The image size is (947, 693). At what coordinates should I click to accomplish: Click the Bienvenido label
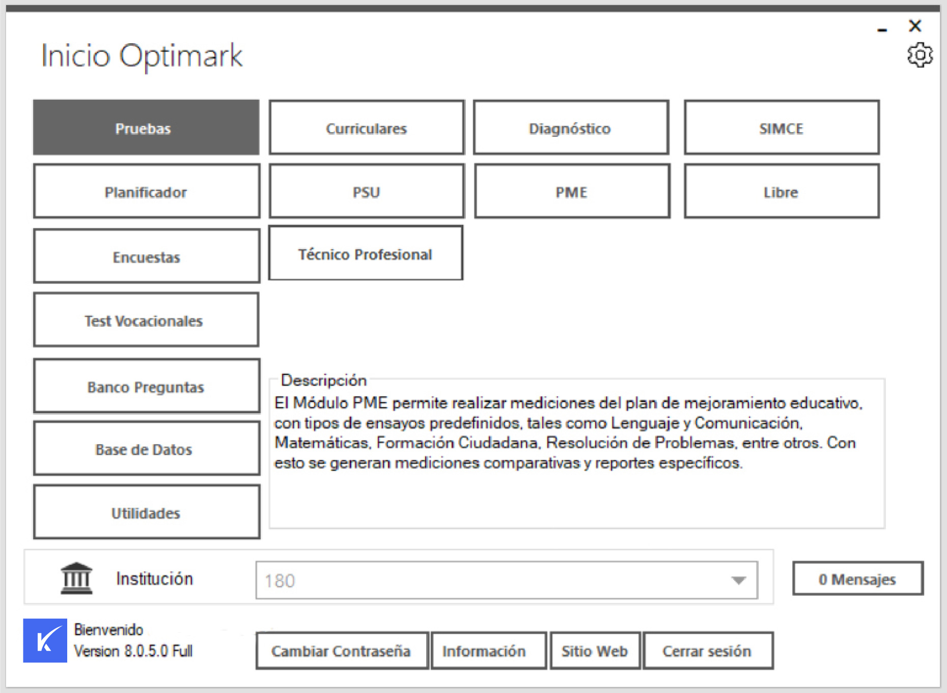pyautogui.click(x=108, y=629)
